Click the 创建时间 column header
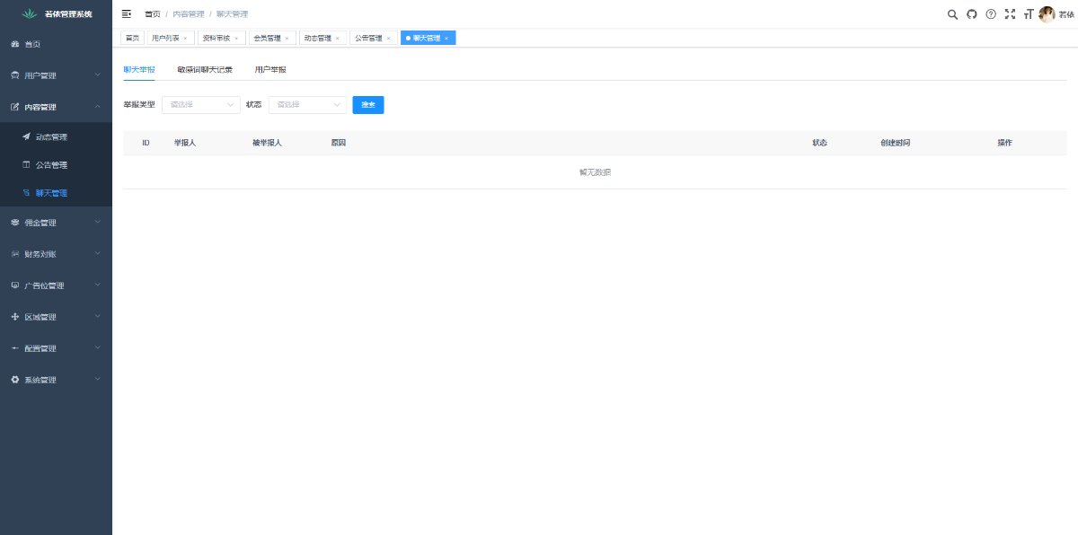Screen dimensions: 1078x535 pyautogui.click(x=896, y=144)
